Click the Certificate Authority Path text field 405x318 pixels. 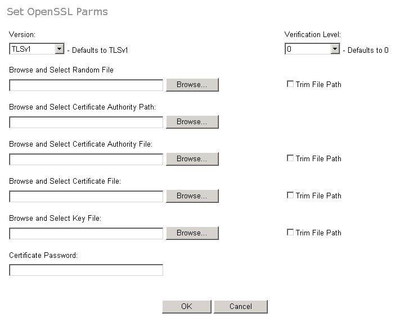86,122
